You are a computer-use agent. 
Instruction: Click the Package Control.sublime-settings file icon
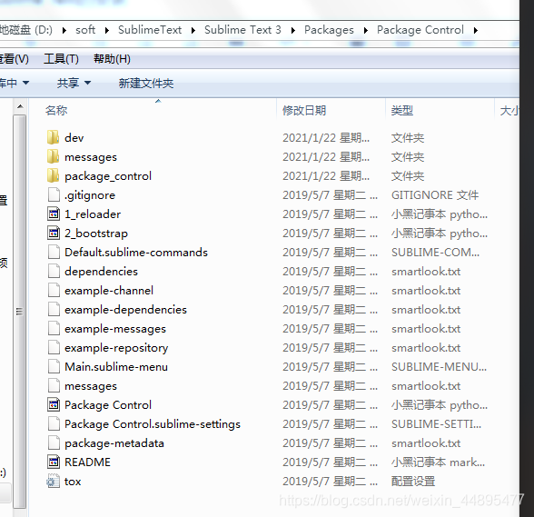pos(54,424)
